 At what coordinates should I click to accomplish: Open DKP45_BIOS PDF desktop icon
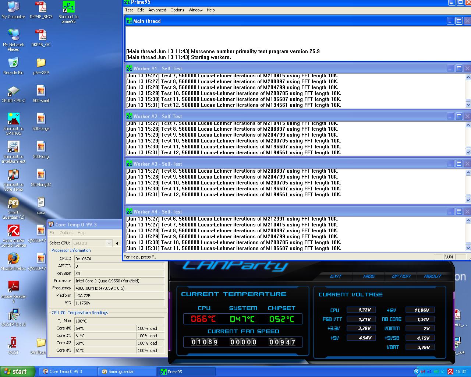[x=41, y=10]
